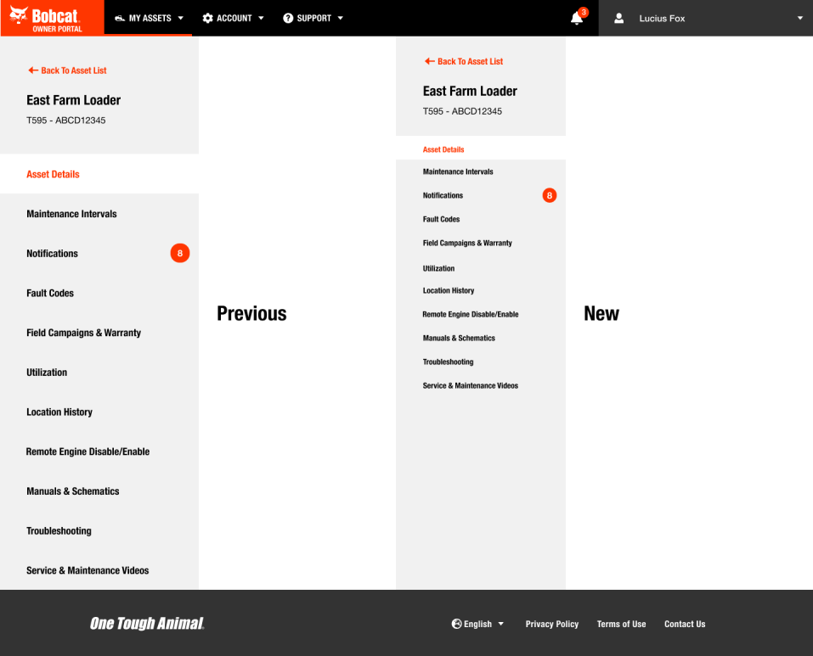Screen dimensions: 813x656
Task: Select Asset Details in the left sidebar
Action: click(53, 174)
